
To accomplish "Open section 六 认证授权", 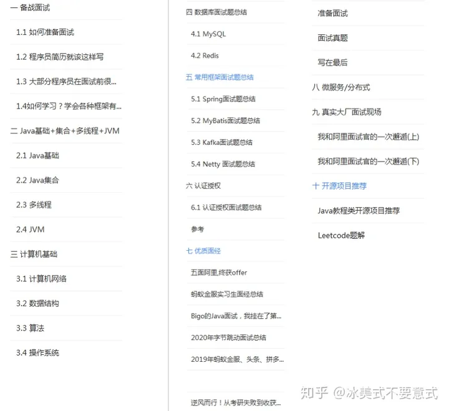I will pyautogui.click(x=203, y=186).
